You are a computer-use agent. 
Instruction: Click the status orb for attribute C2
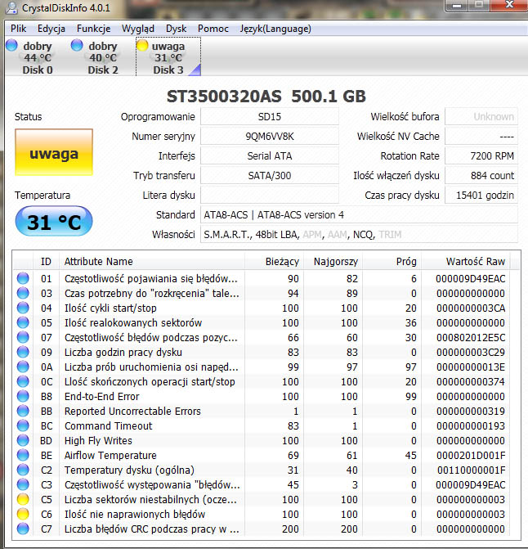pos(23,470)
